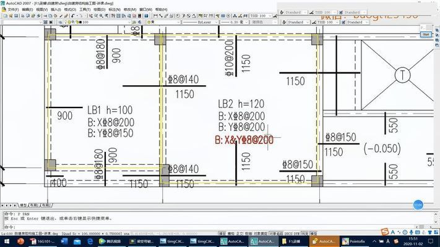Image resolution: width=440 pixels, height=247 pixels.
Task: Click the blue Start button at top right
Action: point(426,35)
